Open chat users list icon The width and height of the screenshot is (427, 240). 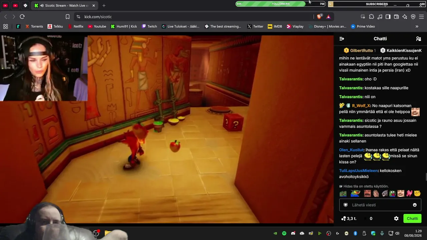[419, 39]
